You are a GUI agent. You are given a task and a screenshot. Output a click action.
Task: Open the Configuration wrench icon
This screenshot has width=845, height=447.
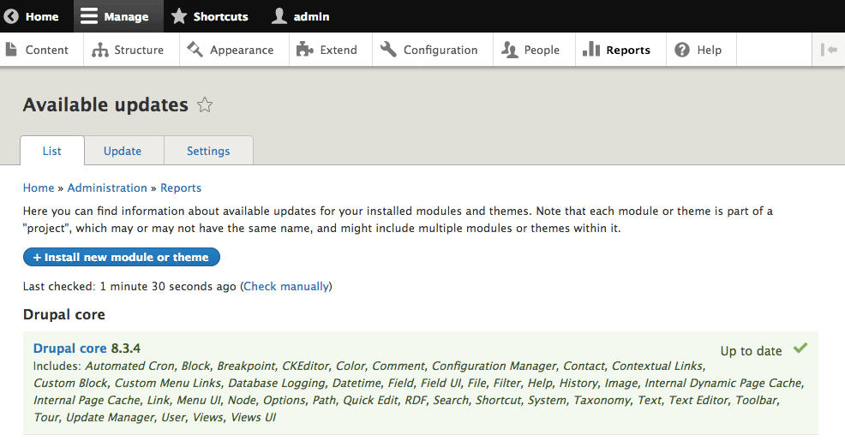tap(388, 50)
